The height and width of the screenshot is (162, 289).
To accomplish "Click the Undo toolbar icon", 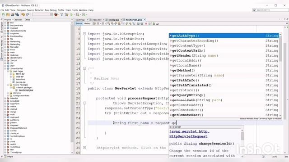I will tap(23, 14).
